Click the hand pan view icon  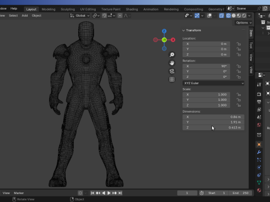pos(172,63)
